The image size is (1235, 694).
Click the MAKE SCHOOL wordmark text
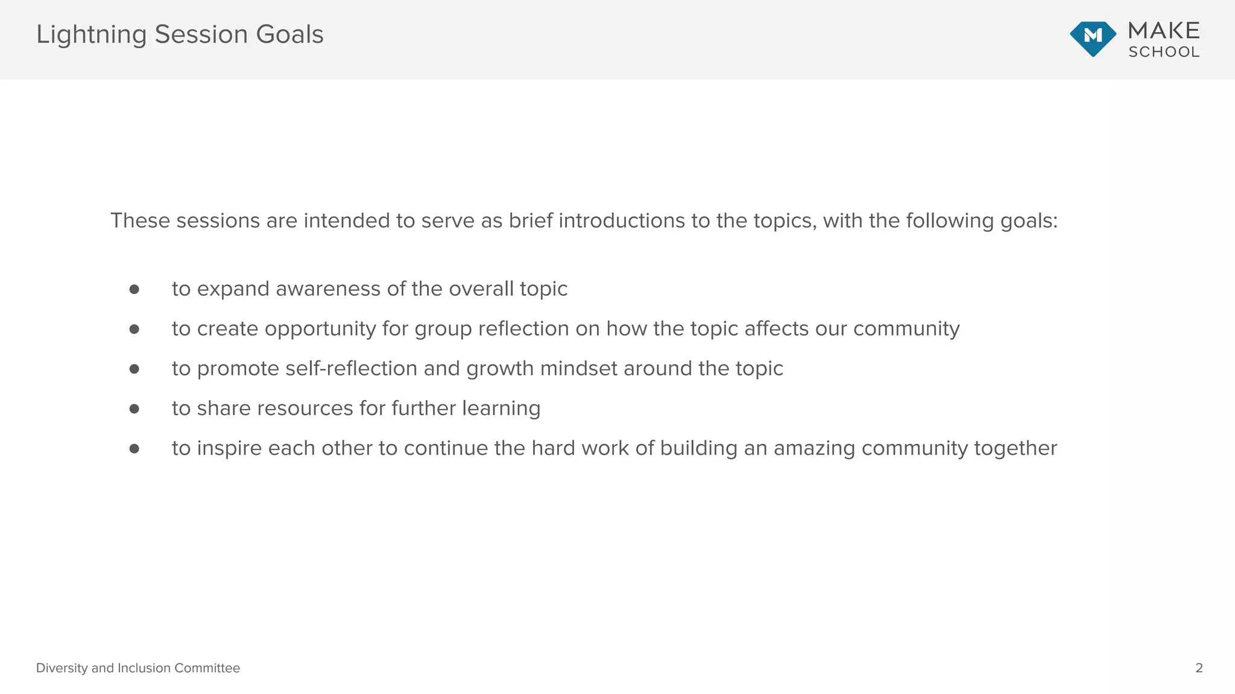pos(1164,40)
